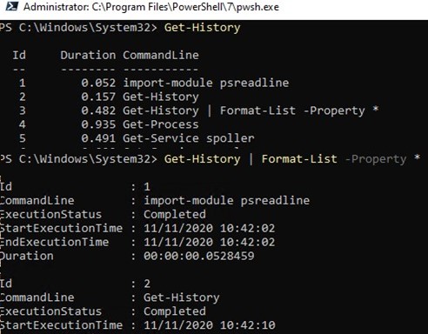Click the -Property parameter text
This screenshot has height=334, width=428.
pyautogui.click(x=376, y=159)
